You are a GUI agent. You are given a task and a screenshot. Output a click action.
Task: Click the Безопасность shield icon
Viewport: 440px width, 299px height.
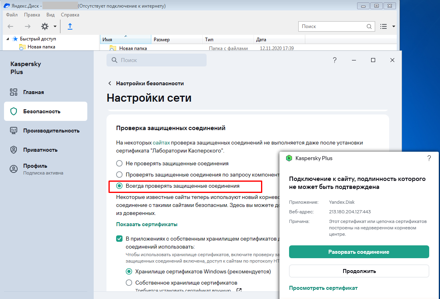tap(14, 111)
